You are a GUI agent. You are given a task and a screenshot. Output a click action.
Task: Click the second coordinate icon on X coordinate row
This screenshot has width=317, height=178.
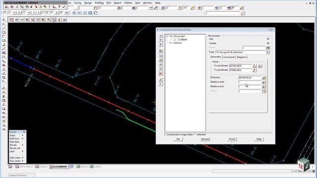(260, 66)
